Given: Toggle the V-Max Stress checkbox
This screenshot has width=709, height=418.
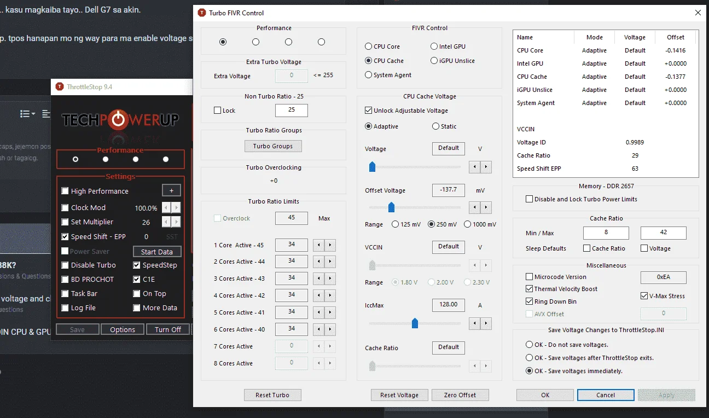Looking at the screenshot, I should (x=644, y=296).
